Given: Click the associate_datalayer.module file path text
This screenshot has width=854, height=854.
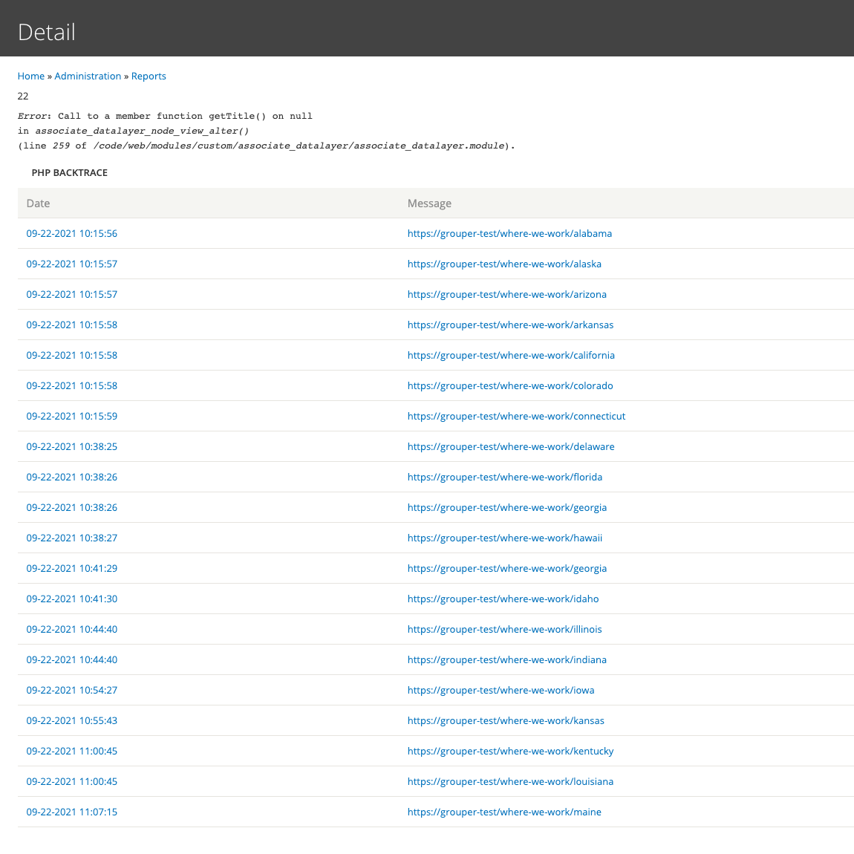Looking at the screenshot, I should click(x=299, y=146).
